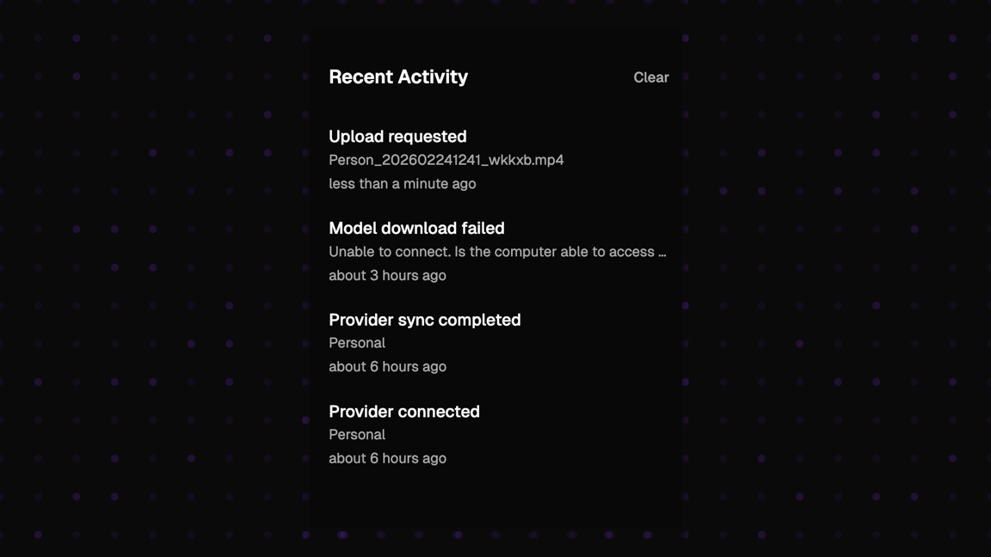This screenshot has height=557, width=991.
Task: Click the Person_202602241241_wkkxb.mp4 filename
Action: pos(446,160)
